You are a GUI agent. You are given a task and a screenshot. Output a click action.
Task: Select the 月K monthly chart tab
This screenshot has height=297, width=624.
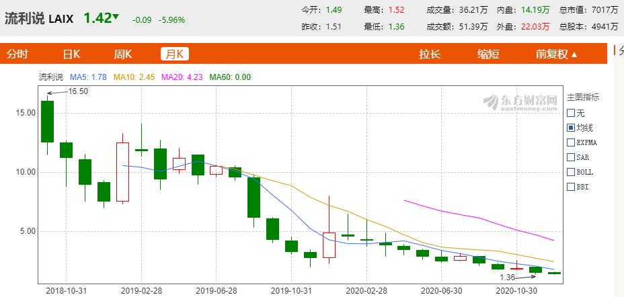175,54
